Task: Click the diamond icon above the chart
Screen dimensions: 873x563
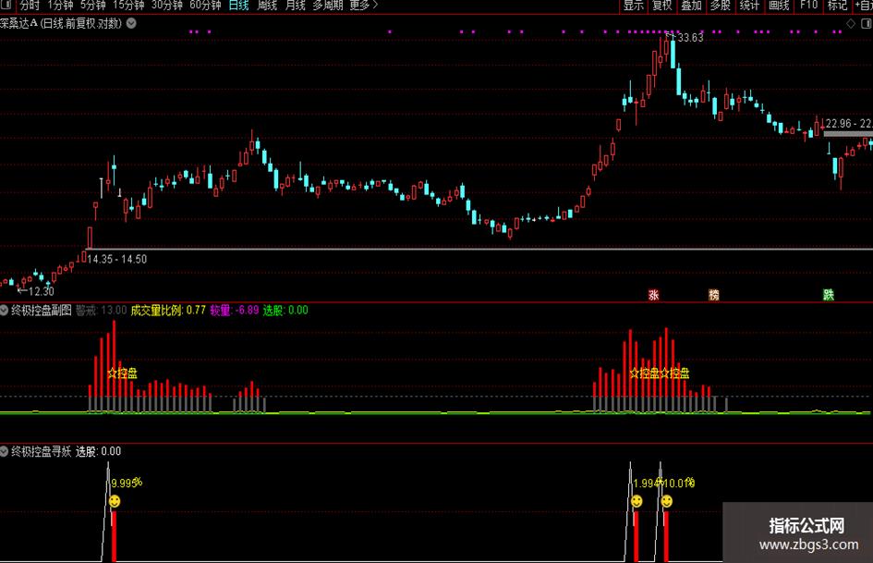Action: (851, 23)
